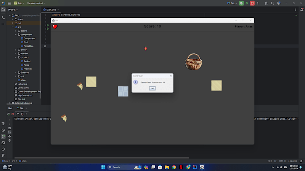Click the red Stop button in top toolbar
The height and width of the screenshot is (171, 305).
tap(252, 3)
